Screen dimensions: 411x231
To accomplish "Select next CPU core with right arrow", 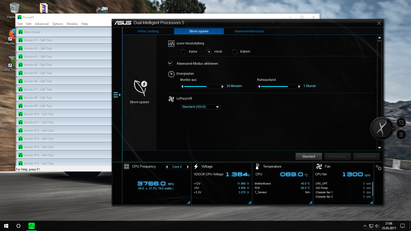I will [188, 167].
